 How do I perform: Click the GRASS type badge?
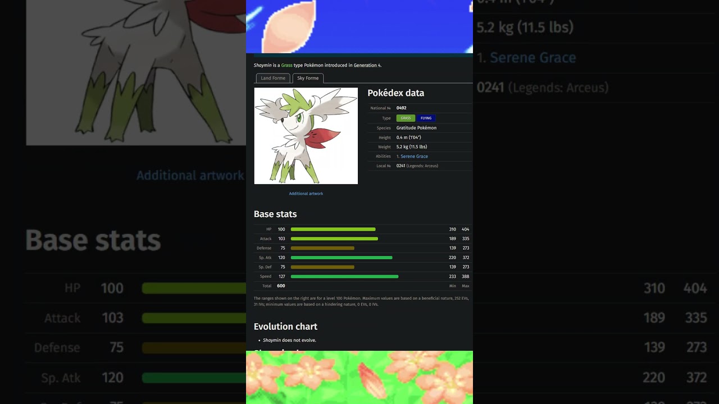coord(406,118)
